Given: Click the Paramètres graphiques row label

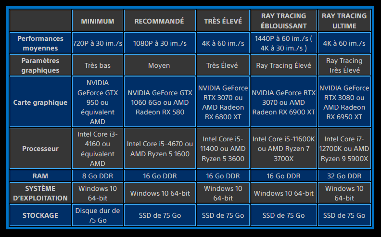Looking at the screenshot, I should (40, 65).
